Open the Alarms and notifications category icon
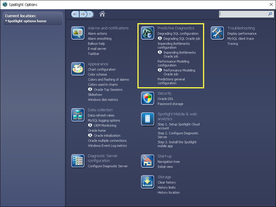The height and width of the screenshot is (207, 276). (78, 33)
